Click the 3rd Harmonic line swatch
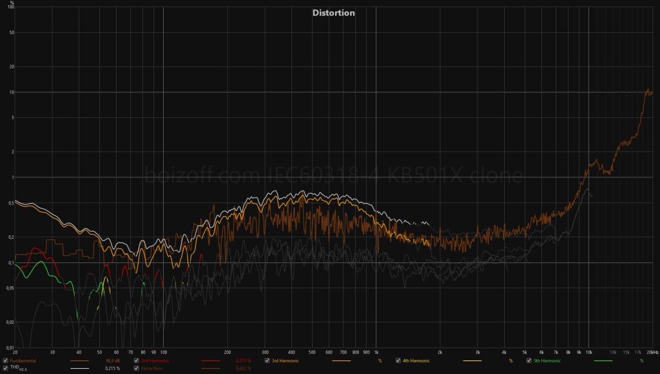Screen dimensions: 660x374 [x=342, y=361]
